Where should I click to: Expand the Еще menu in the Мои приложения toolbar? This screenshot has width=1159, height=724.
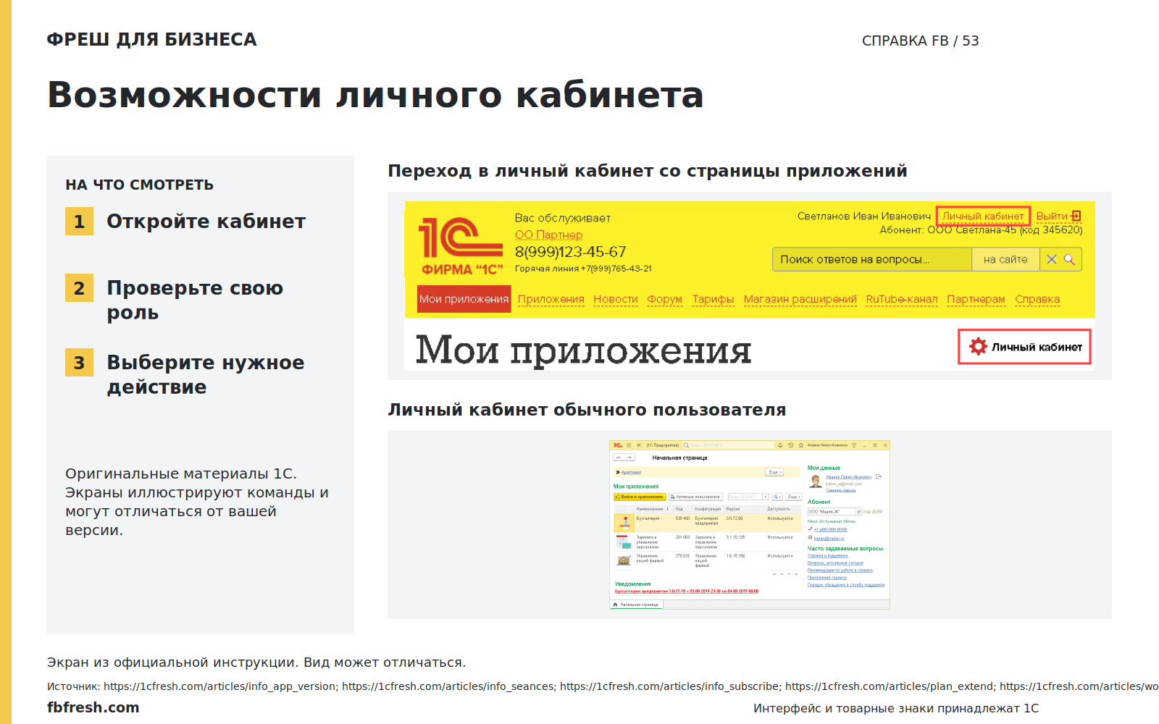(794, 497)
